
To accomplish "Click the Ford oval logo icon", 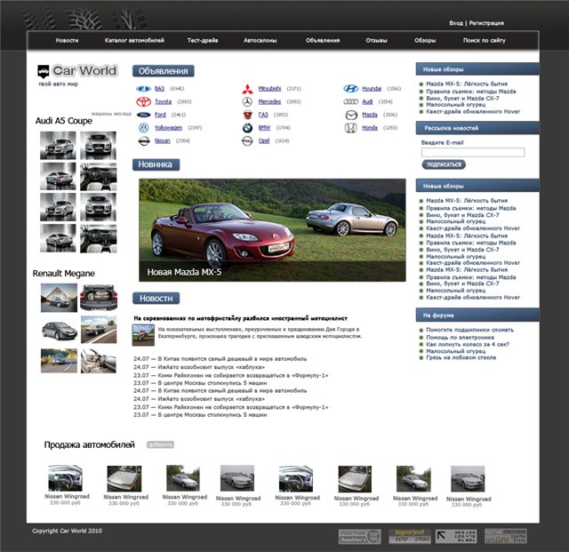I will 143,116.
